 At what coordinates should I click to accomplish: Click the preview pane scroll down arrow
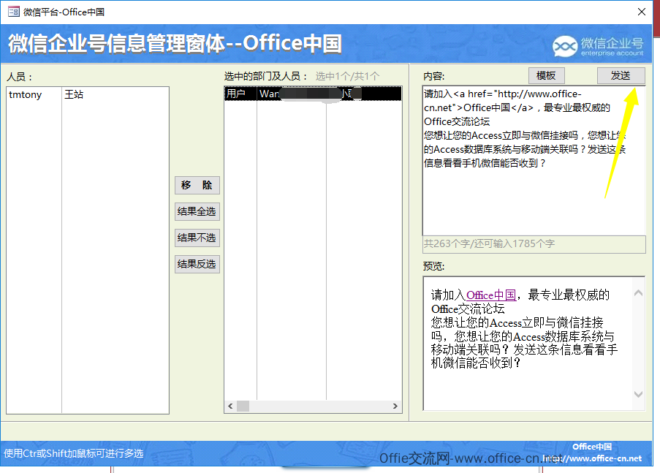pos(638,394)
